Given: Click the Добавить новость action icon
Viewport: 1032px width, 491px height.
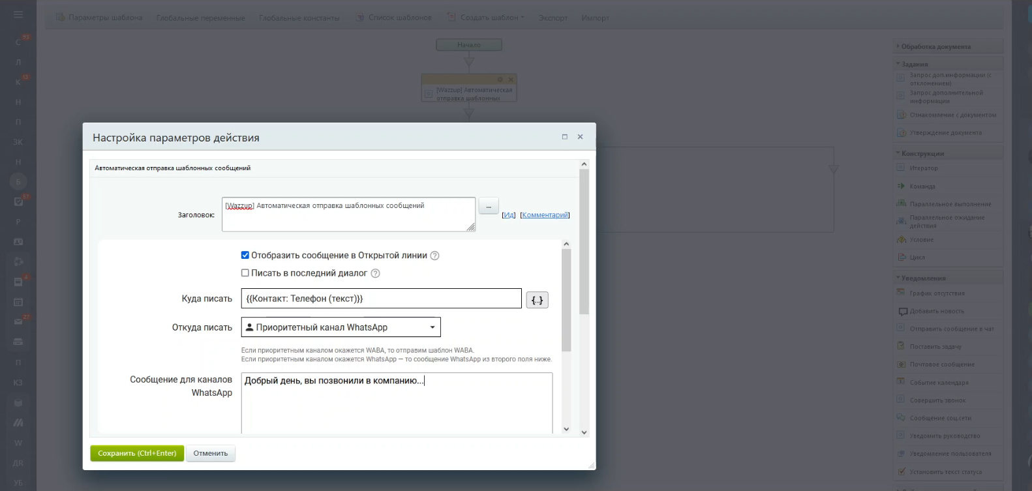Looking at the screenshot, I should pyautogui.click(x=902, y=311).
